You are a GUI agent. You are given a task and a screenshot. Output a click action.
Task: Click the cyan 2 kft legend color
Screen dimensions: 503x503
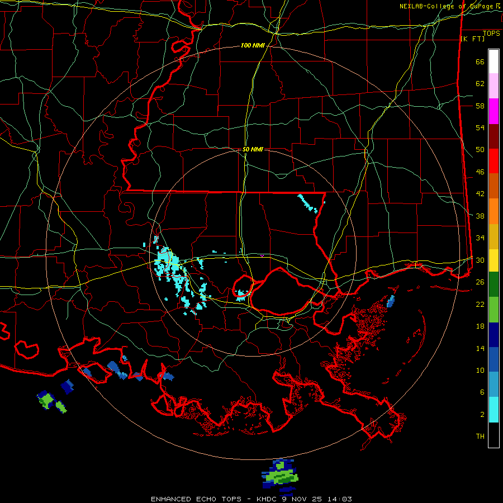coord(493,410)
